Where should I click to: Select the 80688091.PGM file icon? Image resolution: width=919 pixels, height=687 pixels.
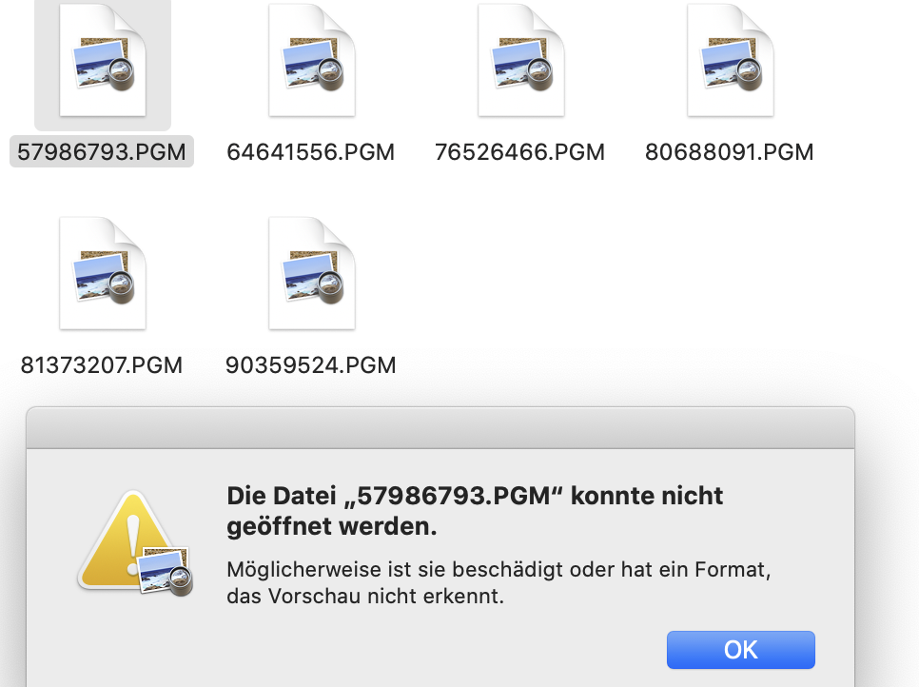[730, 62]
